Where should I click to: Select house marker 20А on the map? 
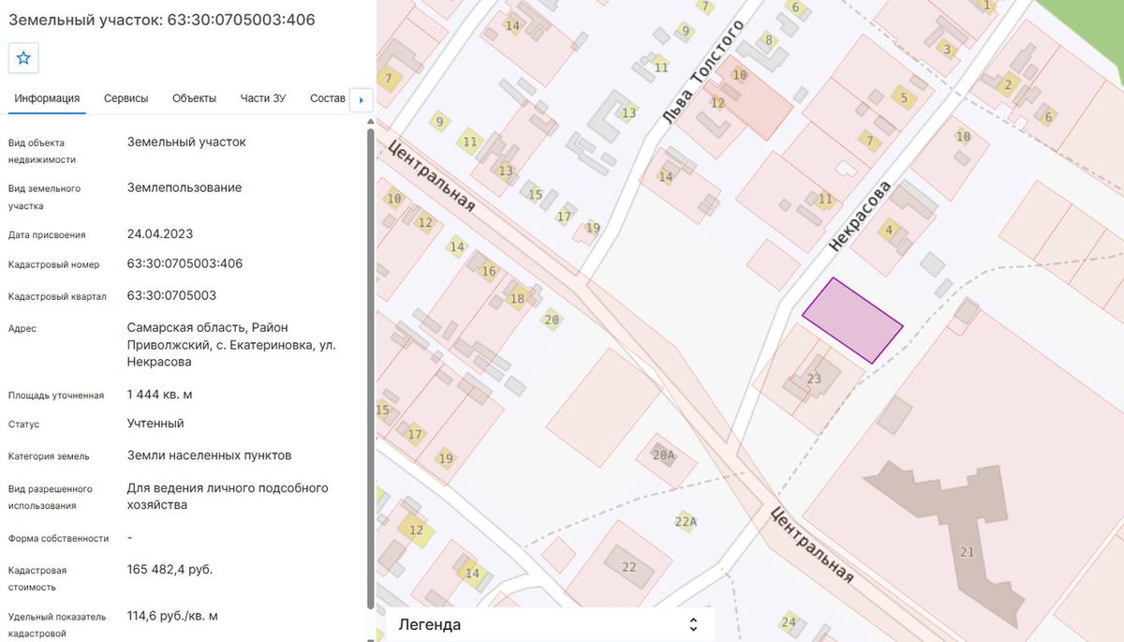pyautogui.click(x=663, y=455)
